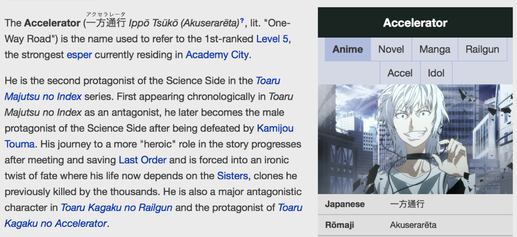Follow the esper hyperlink
Viewport: 517px width, 237px height.
79,54
